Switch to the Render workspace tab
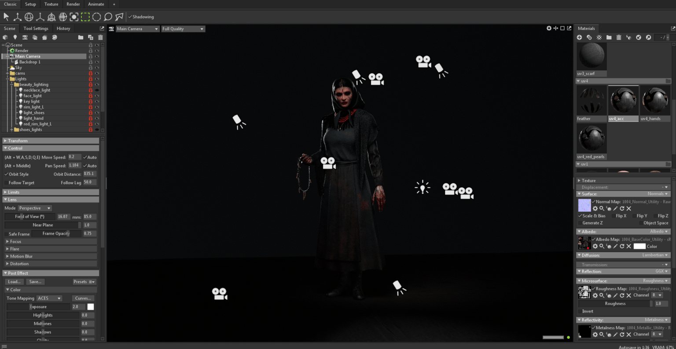The width and height of the screenshot is (676, 349). click(x=73, y=4)
